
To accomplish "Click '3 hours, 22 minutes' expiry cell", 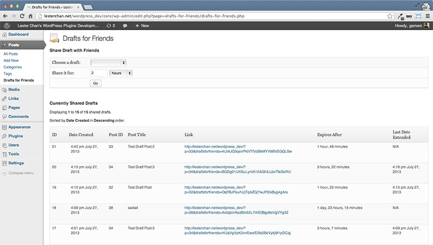I will click(333, 167).
